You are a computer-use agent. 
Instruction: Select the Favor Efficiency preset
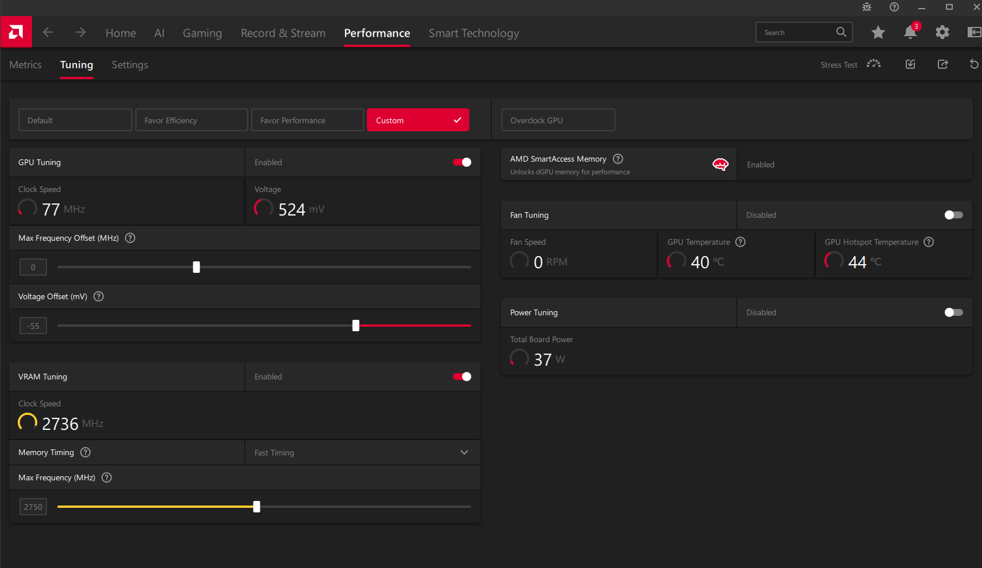click(191, 120)
